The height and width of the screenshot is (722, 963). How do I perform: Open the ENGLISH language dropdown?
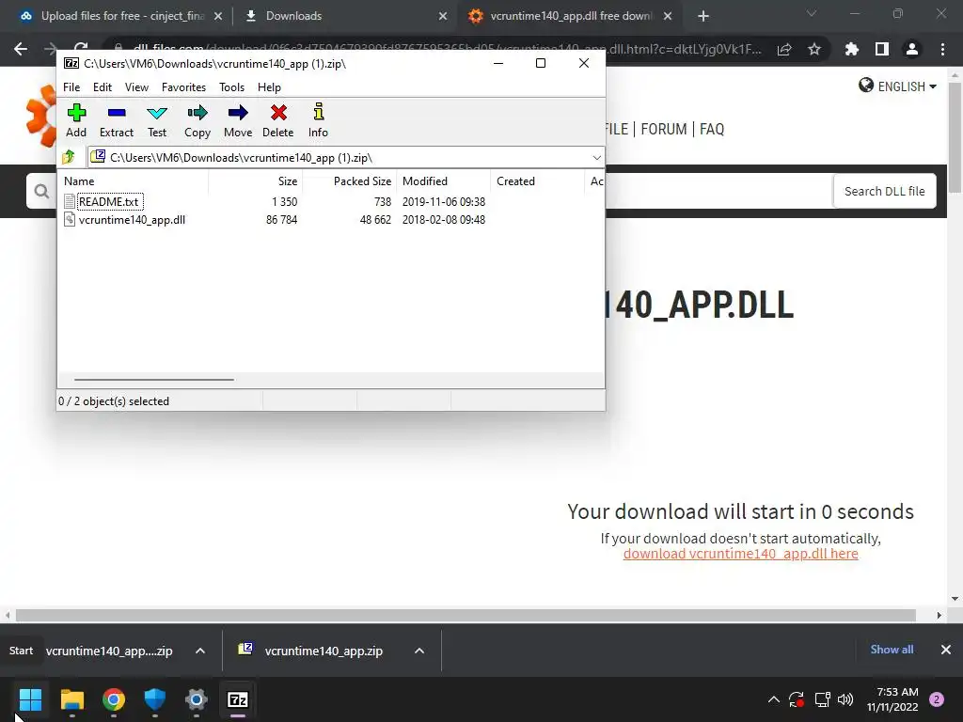[897, 86]
